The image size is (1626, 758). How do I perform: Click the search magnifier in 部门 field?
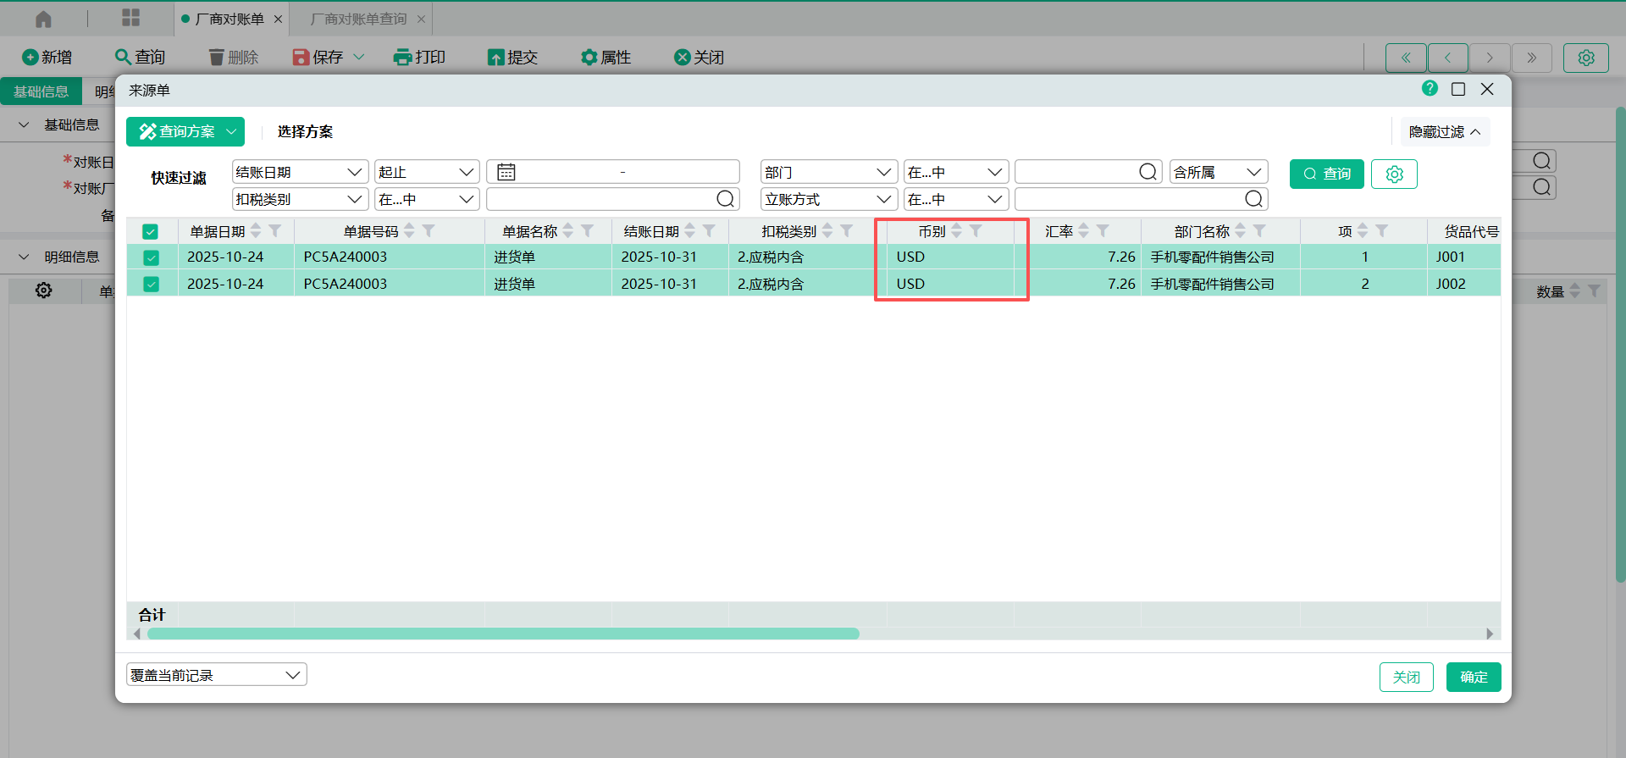click(1148, 173)
